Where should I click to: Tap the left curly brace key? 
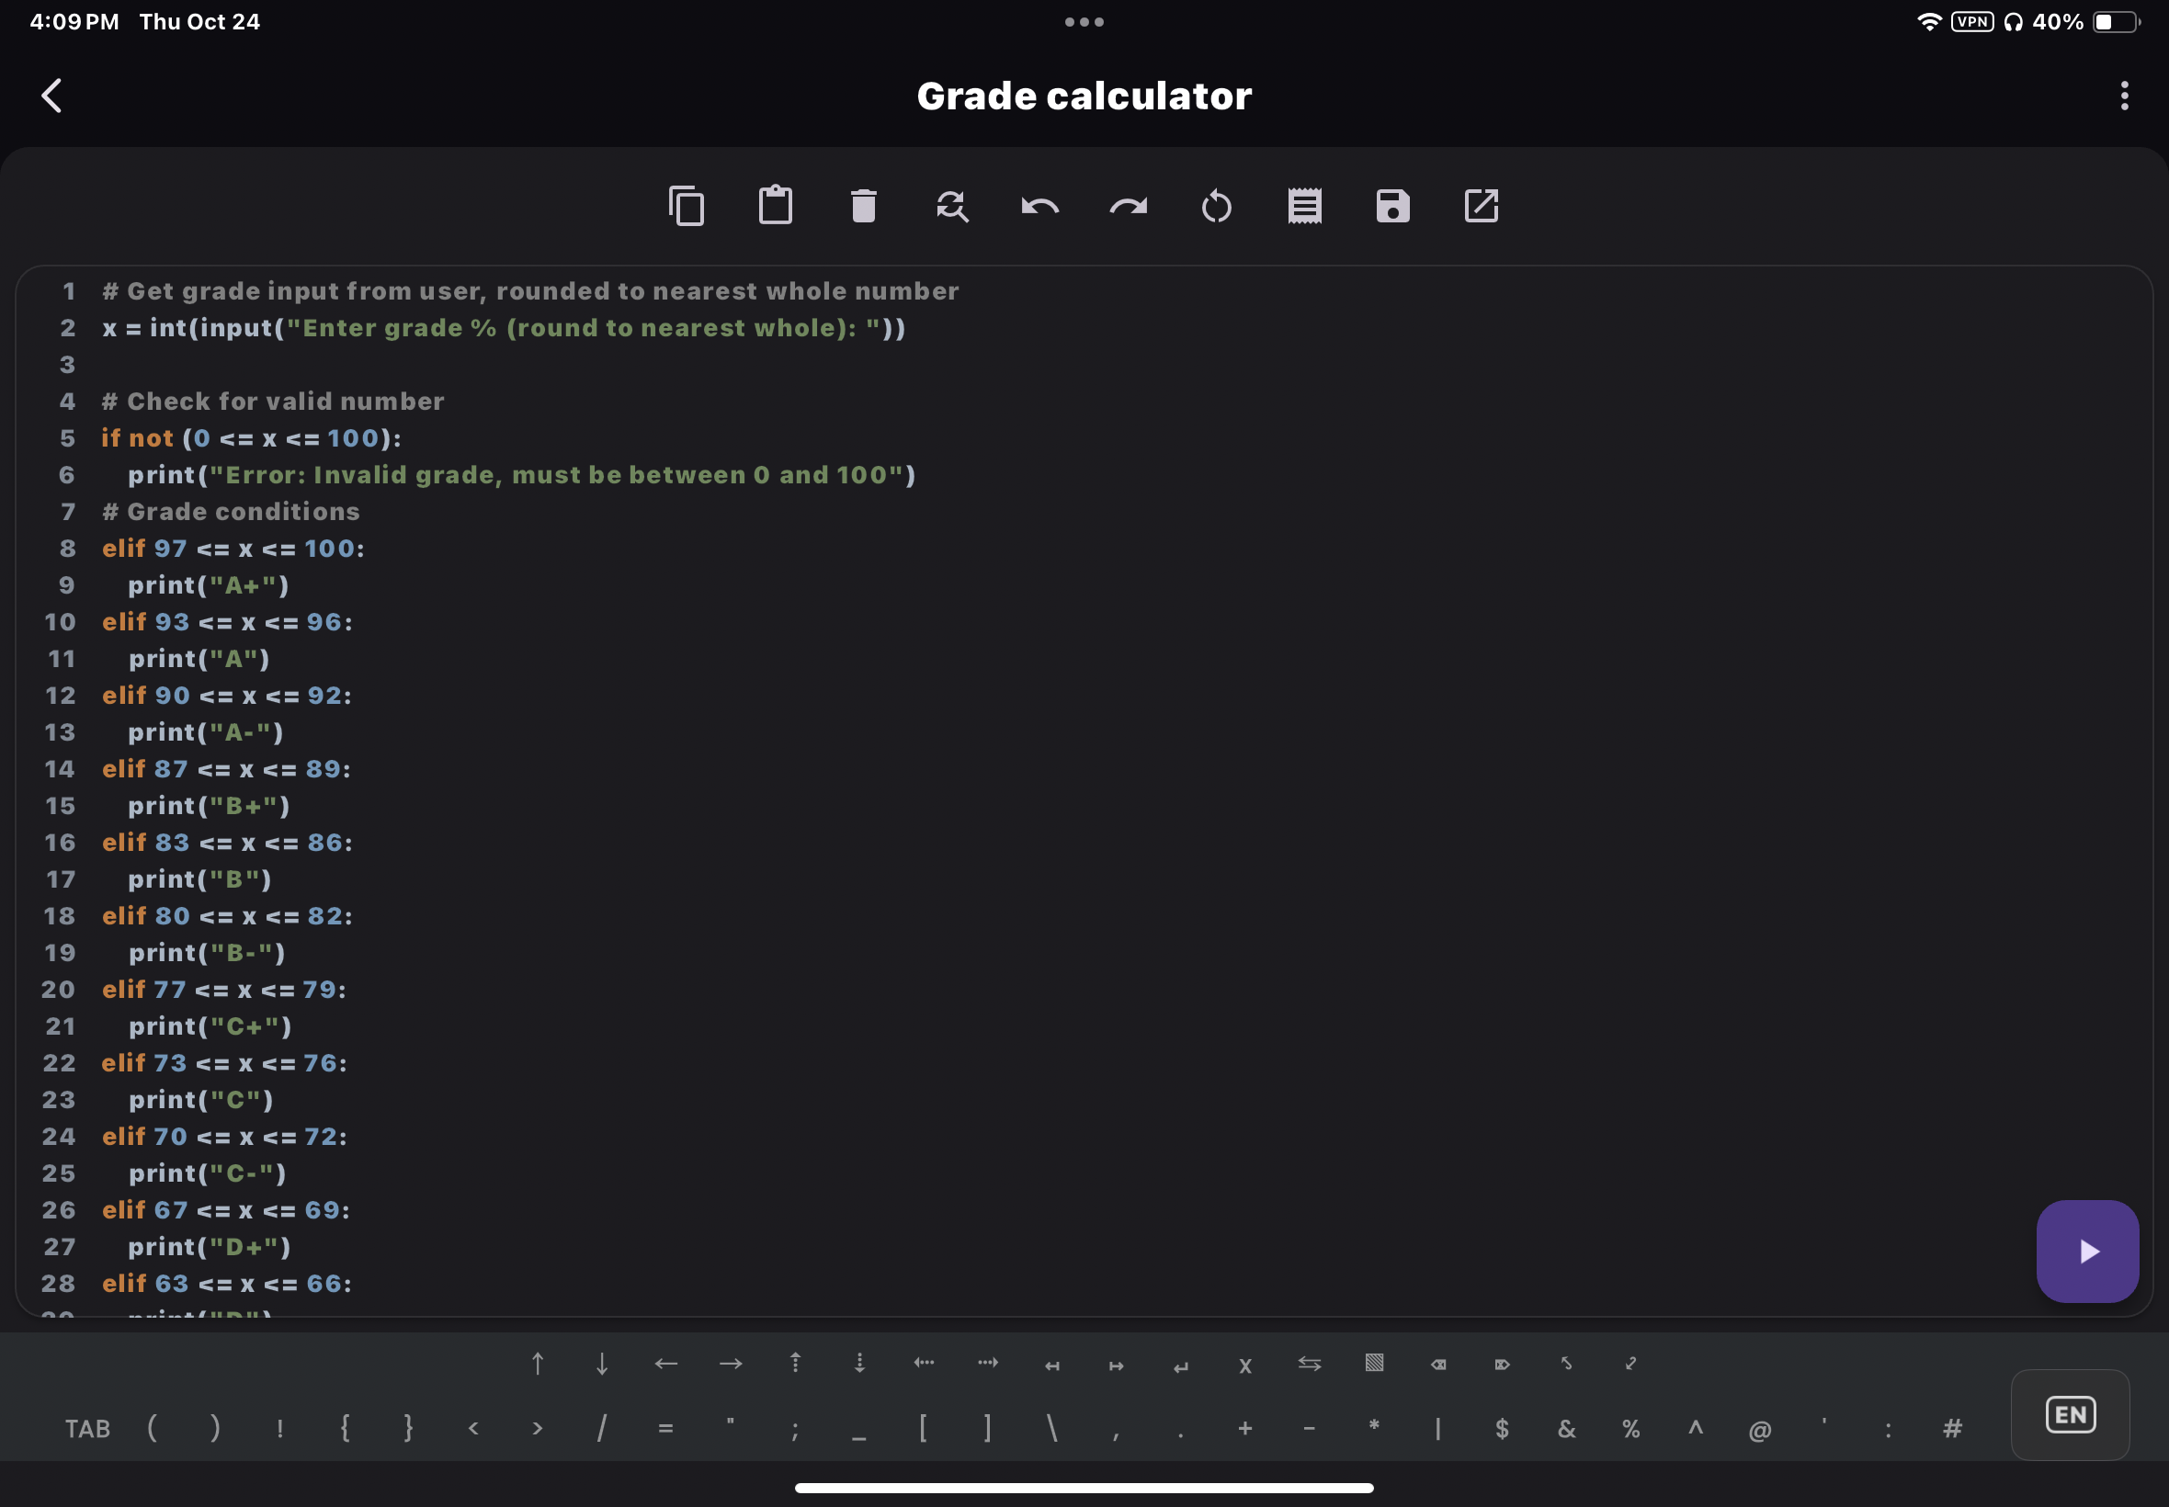tap(345, 1429)
